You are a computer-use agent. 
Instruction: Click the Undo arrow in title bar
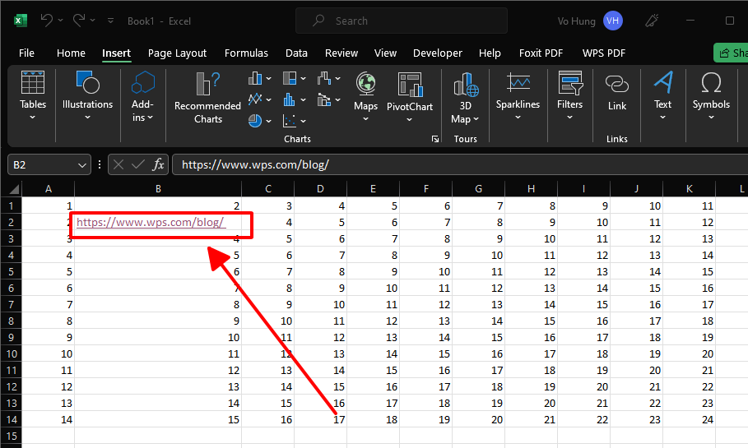tap(47, 21)
